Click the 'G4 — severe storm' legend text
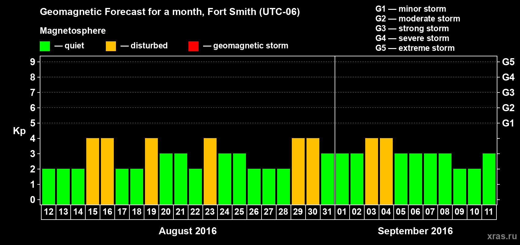The height and width of the screenshot is (245, 520). coord(412,38)
